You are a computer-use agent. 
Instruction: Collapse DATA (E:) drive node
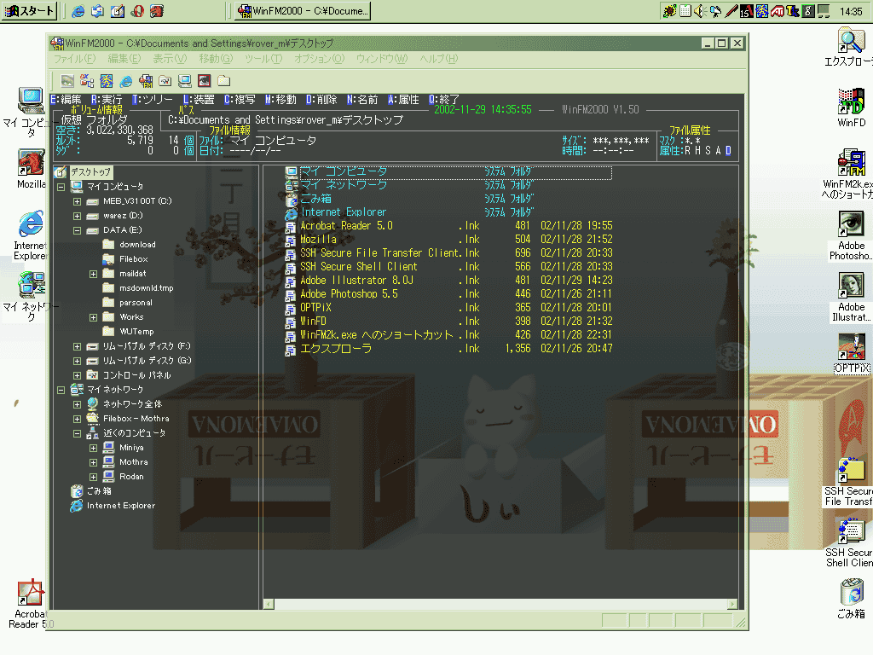coord(78,230)
